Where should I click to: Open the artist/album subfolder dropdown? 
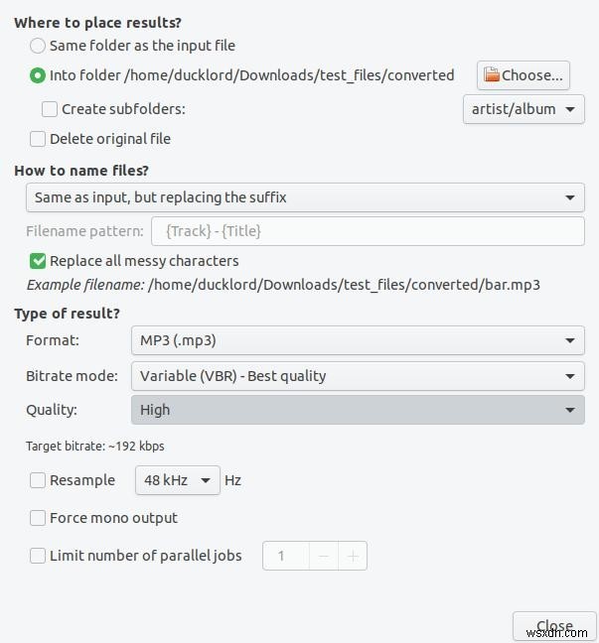(x=524, y=109)
